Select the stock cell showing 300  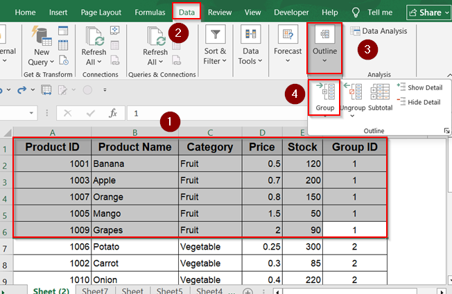(302, 247)
